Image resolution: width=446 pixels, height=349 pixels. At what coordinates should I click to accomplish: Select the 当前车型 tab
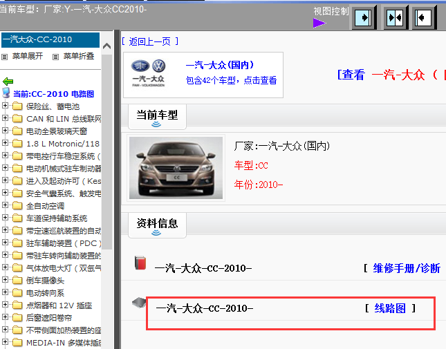tap(157, 117)
